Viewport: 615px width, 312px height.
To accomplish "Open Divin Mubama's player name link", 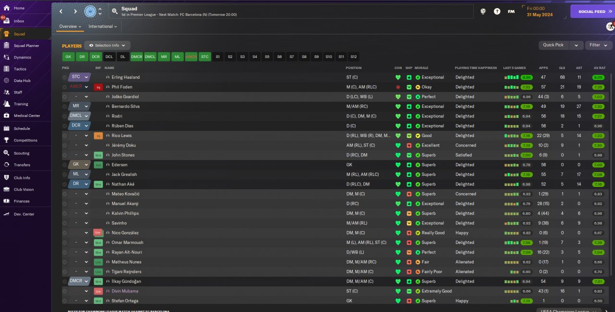I will click(125, 291).
